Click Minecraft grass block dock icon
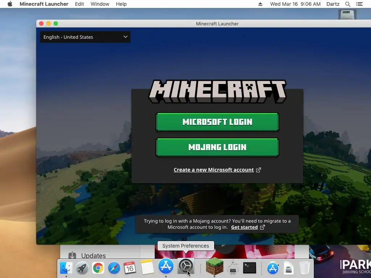The height and width of the screenshot is (278, 371). pyautogui.click(x=214, y=266)
